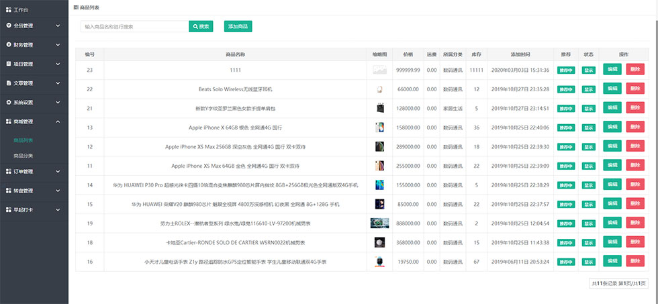Click the 项目管理 icon in sidebar
The image size is (658, 304).
9,64
